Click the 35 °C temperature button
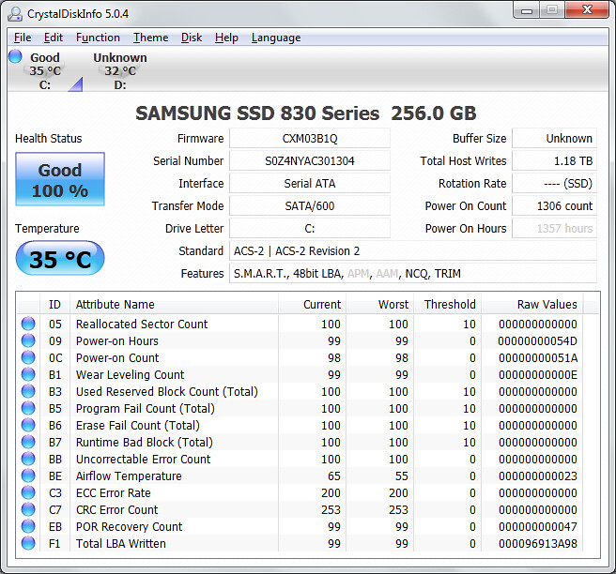This screenshot has height=574, width=616. click(60, 259)
